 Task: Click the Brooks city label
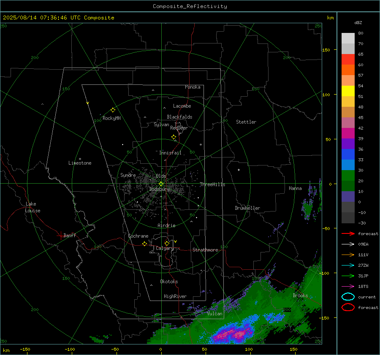click(300, 295)
